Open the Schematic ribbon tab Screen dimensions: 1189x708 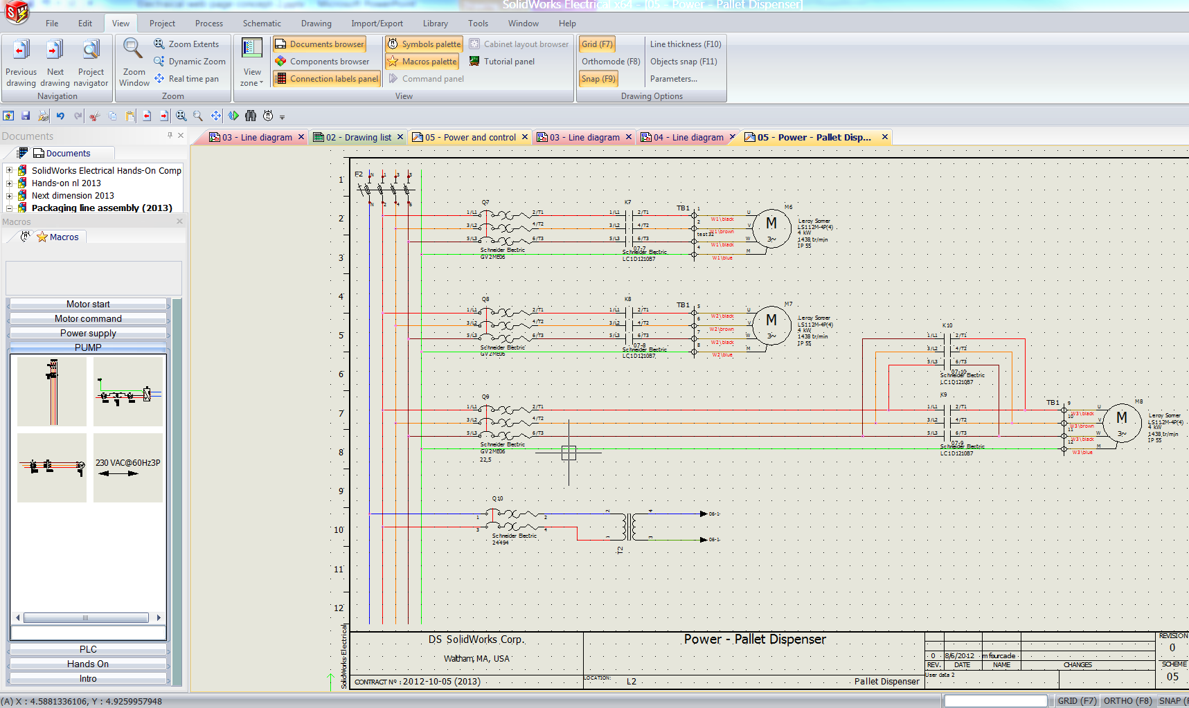(262, 23)
